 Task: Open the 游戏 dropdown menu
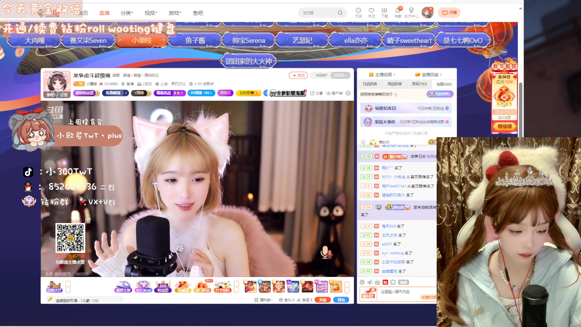pyautogui.click(x=175, y=13)
